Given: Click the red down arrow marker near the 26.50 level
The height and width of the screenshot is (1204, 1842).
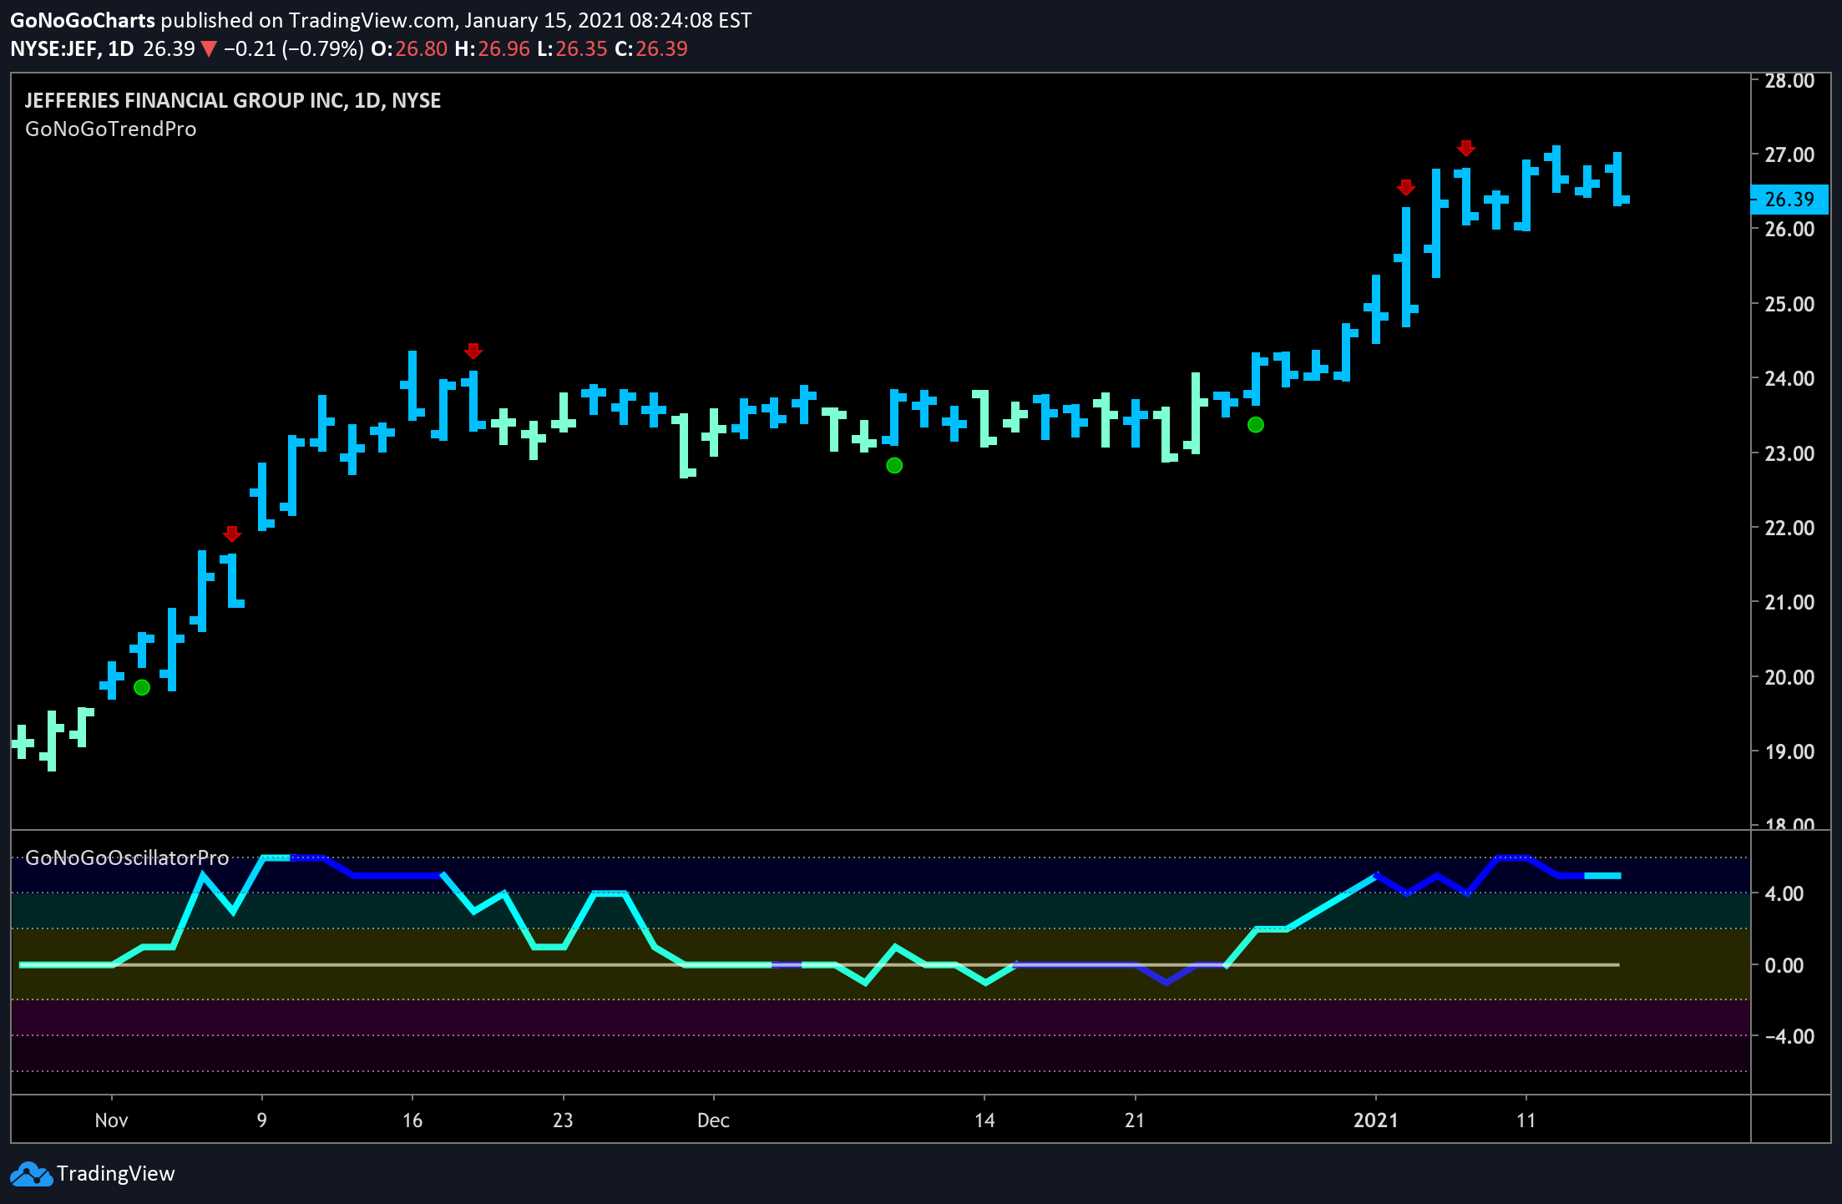Looking at the screenshot, I should (x=1406, y=187).
